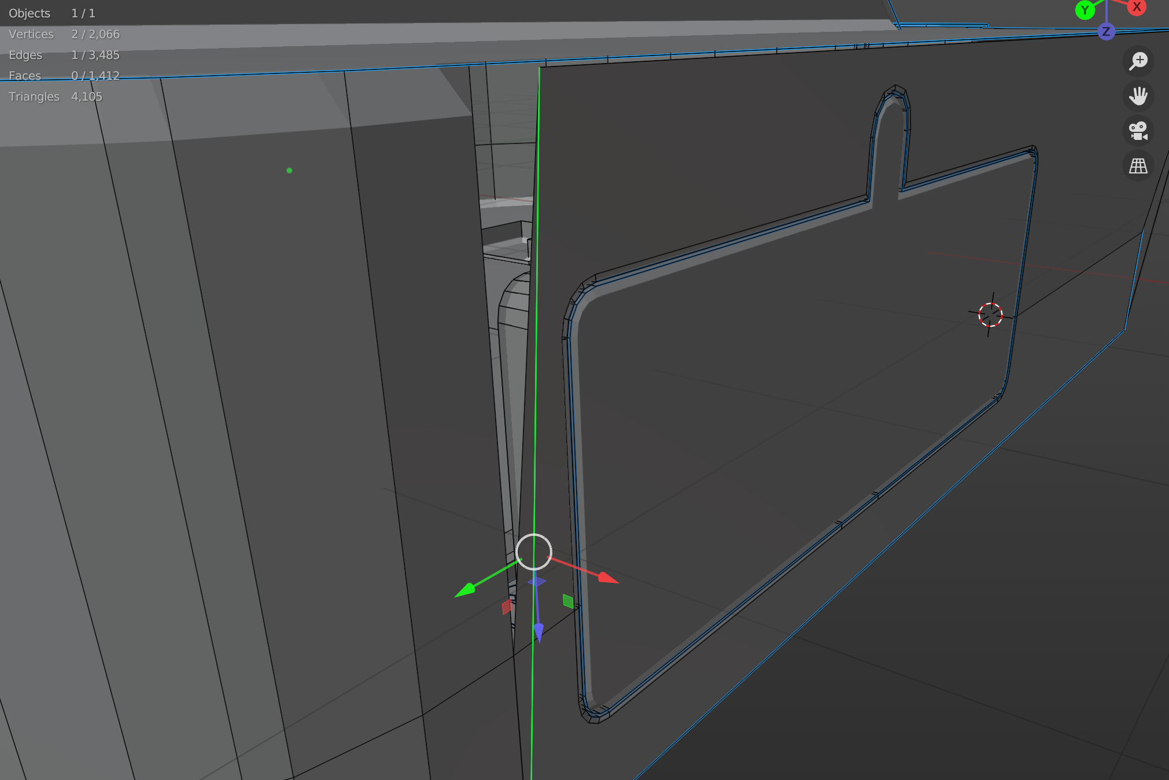Click the blue diamond plane handle
The image size is (1169, 780).
[537, 581]
